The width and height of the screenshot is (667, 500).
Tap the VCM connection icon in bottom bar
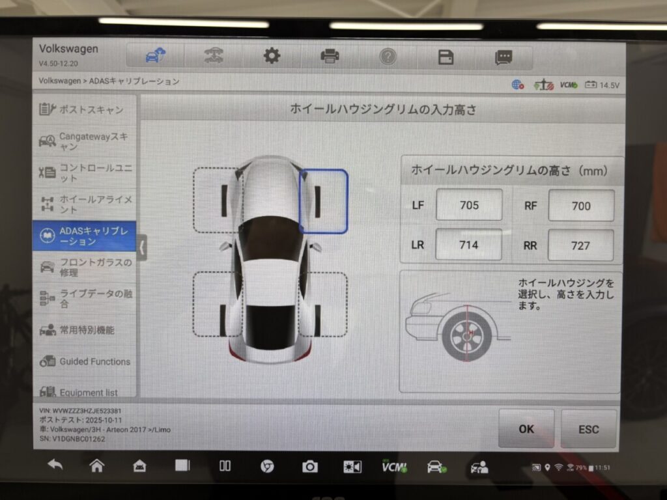click(x=394, y=466)
